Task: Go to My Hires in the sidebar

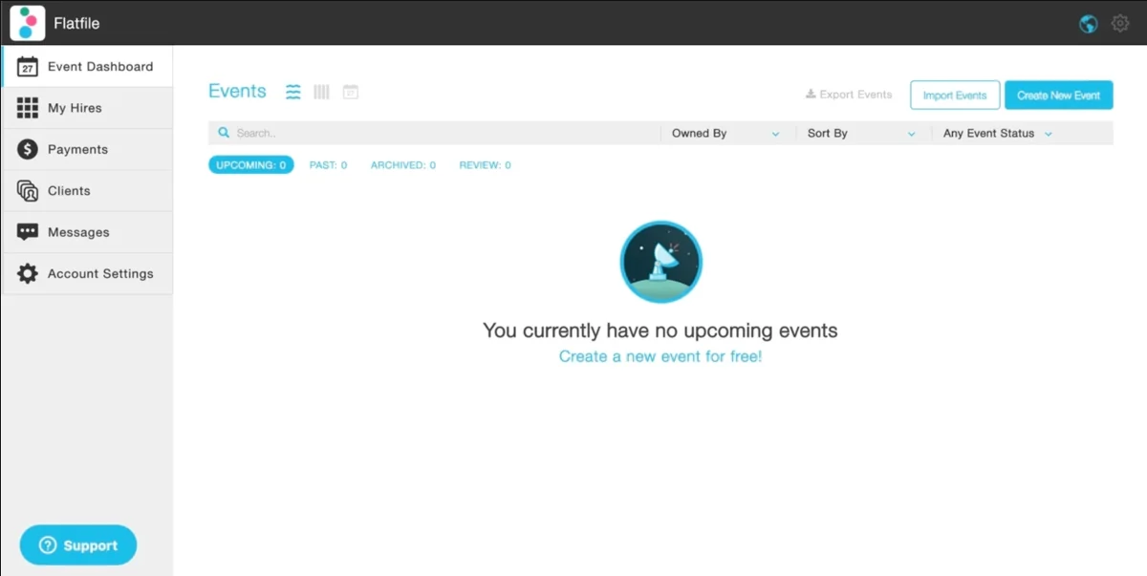Action: click(x=76, y=107)
